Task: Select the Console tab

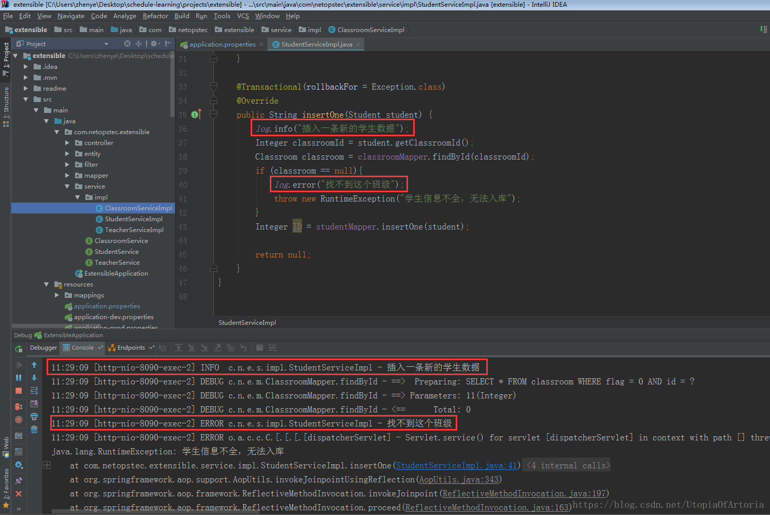Action: pyautogui.click(x=82, y=348)
